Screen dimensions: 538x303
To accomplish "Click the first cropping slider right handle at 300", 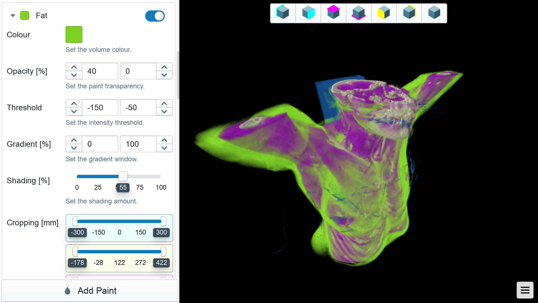I will click(164, 221).
